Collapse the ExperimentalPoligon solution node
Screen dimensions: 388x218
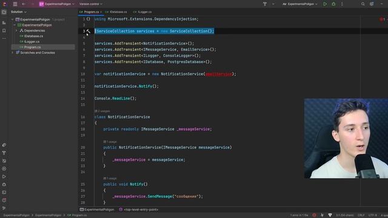coord(12,19)
